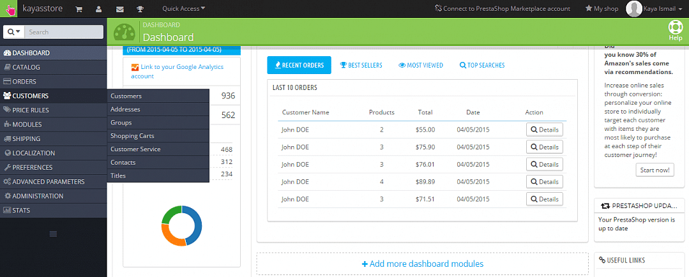The width and height of the screenshot is (689, 277).
Task: Expand the Quick Access dropdown
Action: pyautogui.click(x=184, y=8)
